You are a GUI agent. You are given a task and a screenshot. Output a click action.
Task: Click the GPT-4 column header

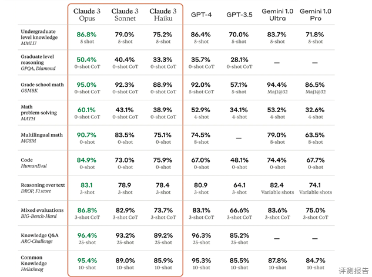(x=201, y=15)
